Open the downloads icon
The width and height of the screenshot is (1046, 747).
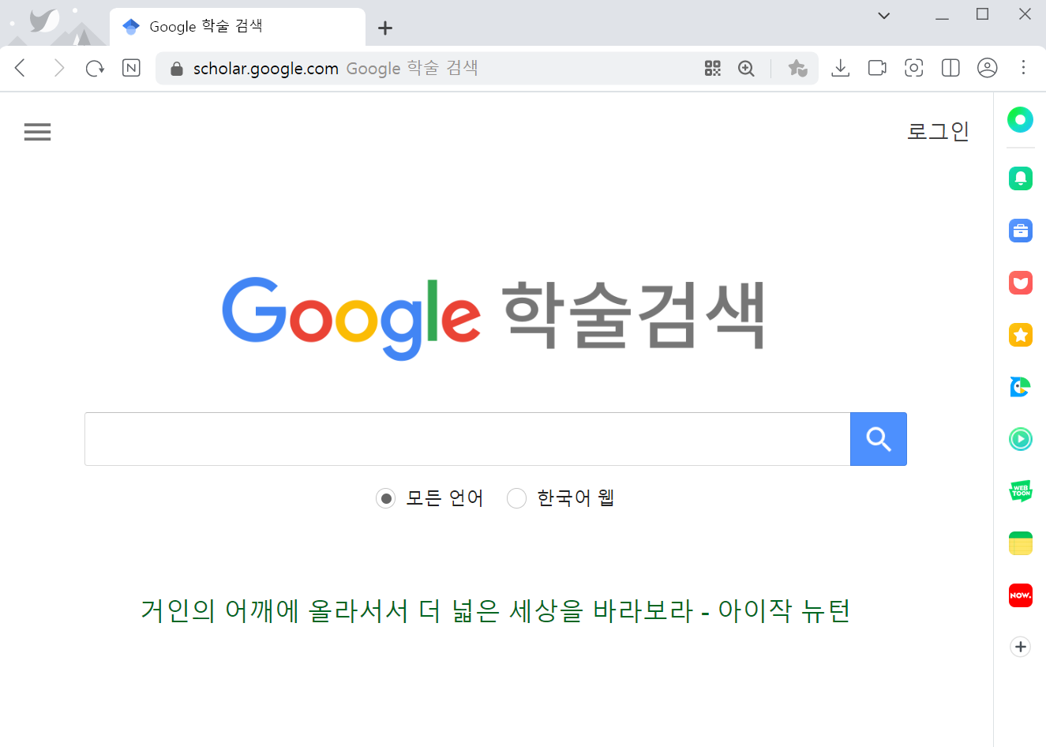tap(841, 68)
